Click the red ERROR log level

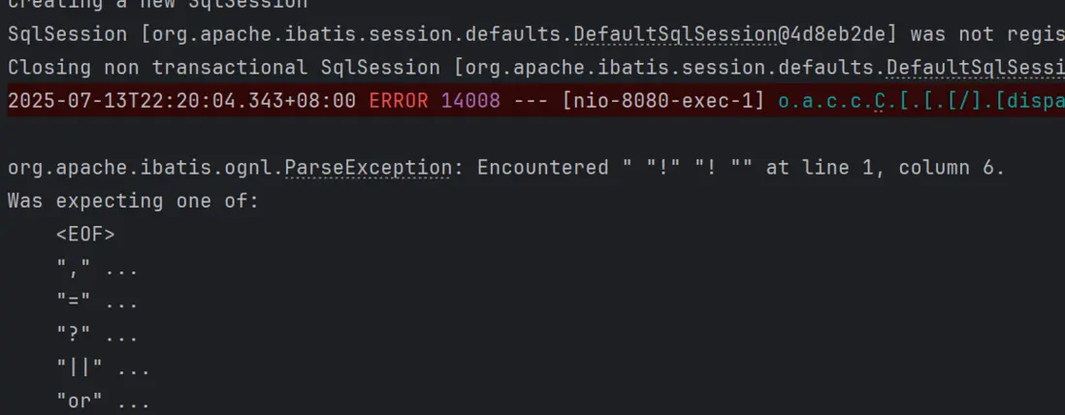[x=399, y=101]
